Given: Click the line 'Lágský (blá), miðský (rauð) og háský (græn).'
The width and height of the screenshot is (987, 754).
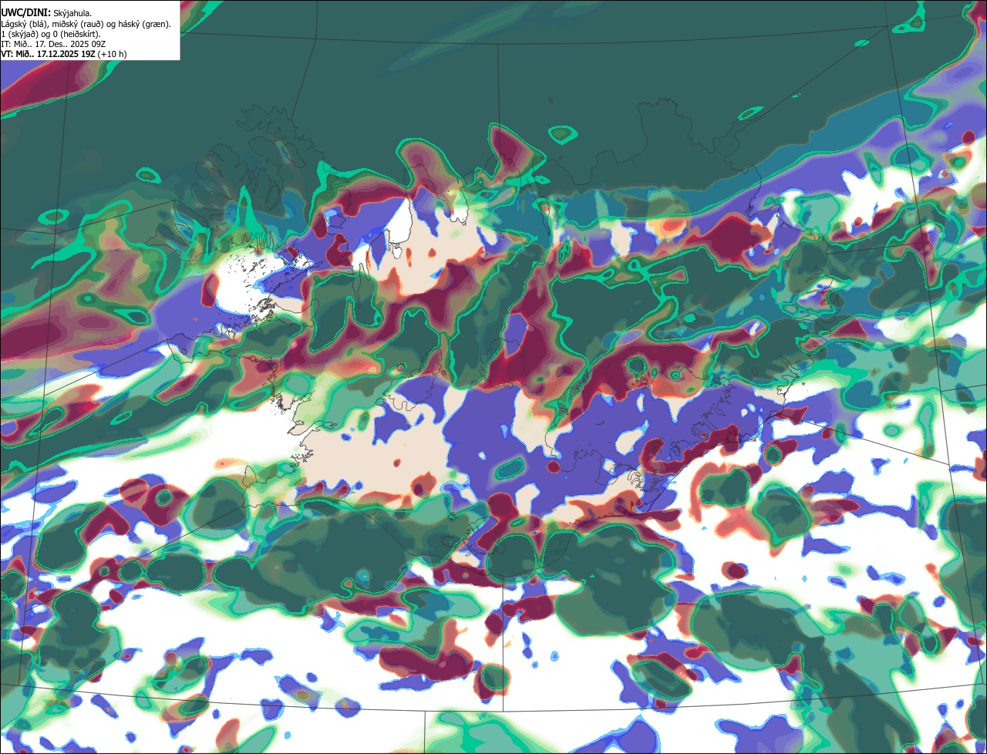Looking at the screenshot, I should [86, 24].
